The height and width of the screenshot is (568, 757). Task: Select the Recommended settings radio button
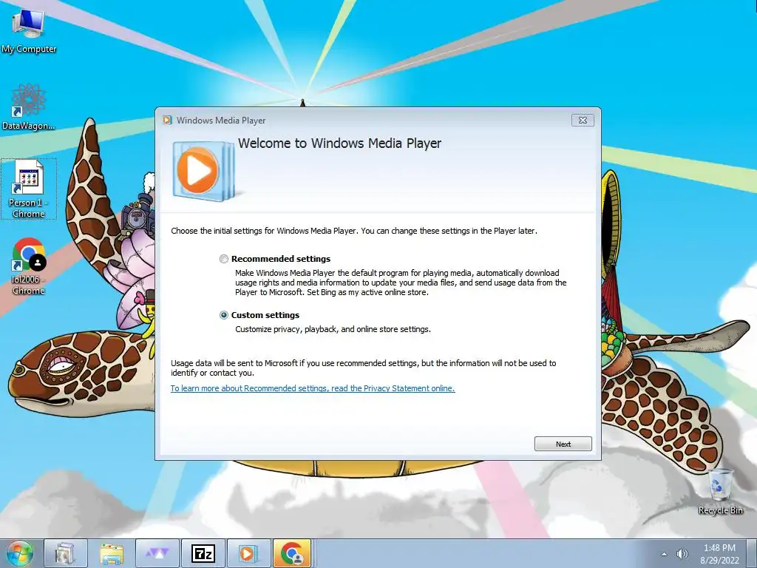[223, 259]
